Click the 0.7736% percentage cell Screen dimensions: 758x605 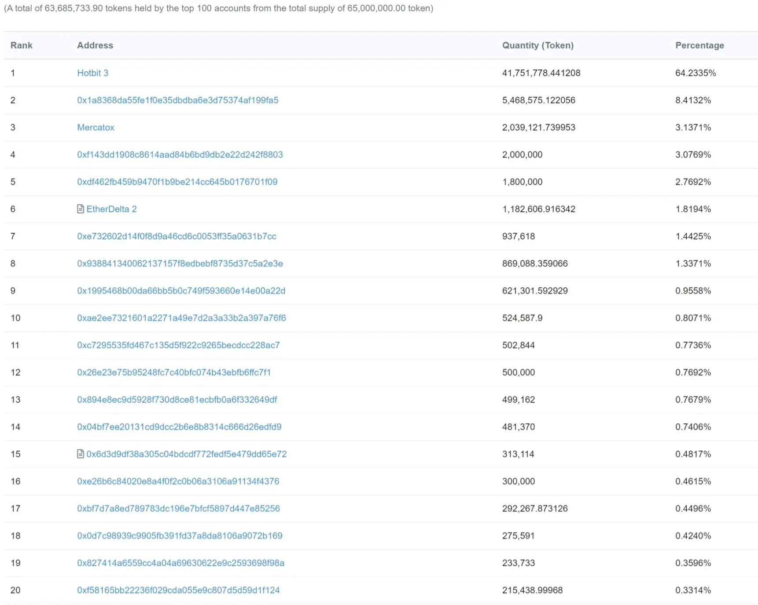coord(693,345)
